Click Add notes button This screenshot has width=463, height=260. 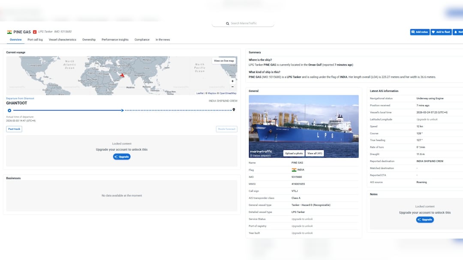419,32
